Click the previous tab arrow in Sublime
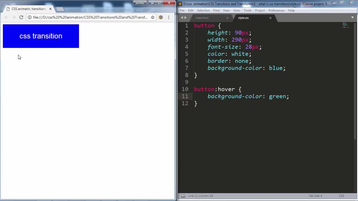Screen dimensions: 358x201 pyautogui.click(x=182, y=18)
